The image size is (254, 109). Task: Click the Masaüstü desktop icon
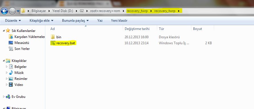coord(11,43)
